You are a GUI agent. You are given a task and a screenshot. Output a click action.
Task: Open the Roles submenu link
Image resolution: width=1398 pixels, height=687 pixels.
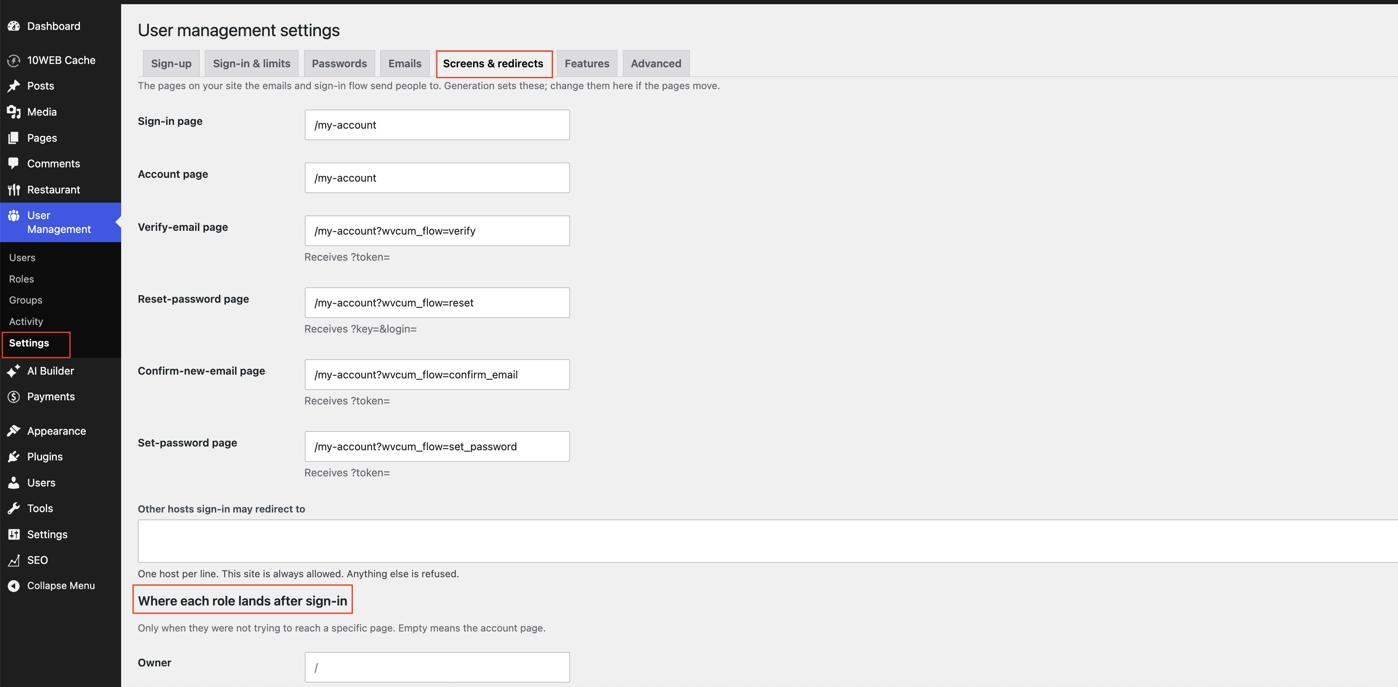click(x=22, y=279)
